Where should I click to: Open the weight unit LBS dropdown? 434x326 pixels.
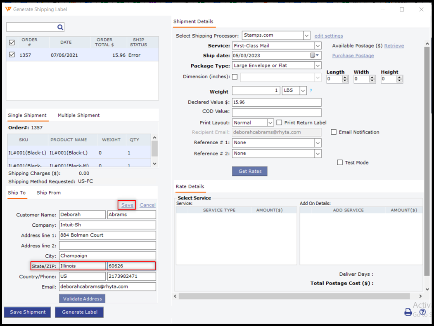(x=303, y=91)
